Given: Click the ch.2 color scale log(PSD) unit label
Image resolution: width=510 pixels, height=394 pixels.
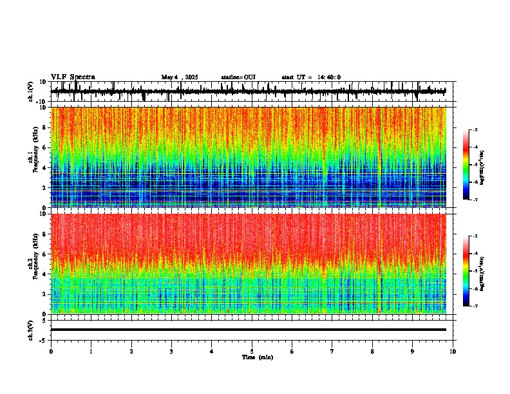Looking at the screenshot, I should 482,274.
